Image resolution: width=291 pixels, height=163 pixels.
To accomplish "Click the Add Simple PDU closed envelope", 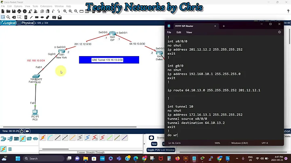I will click(54, 17).
